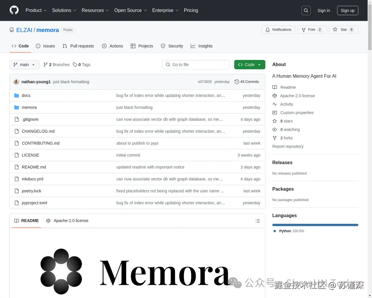372x298 pixels.
Task: Switch to the Pull requests tab
Action: (78, 46)
